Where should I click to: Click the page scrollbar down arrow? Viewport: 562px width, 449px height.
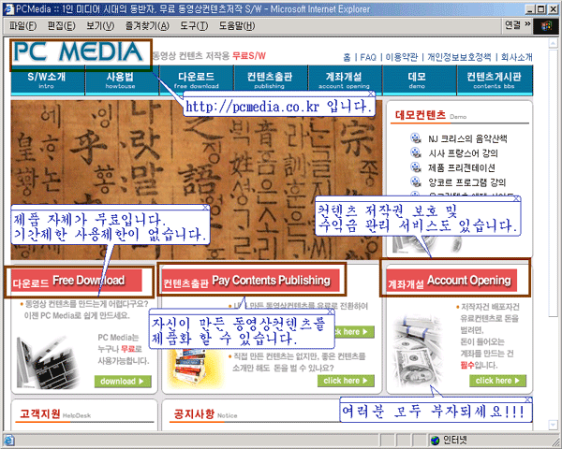point(553,425)
